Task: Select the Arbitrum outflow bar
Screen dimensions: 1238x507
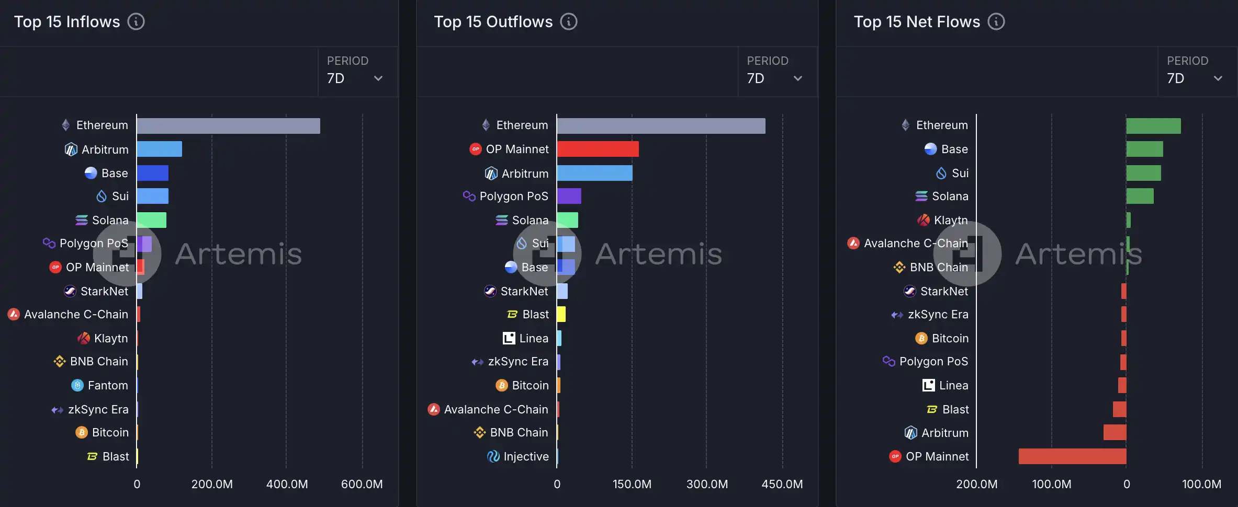Action: coord(595,173)
